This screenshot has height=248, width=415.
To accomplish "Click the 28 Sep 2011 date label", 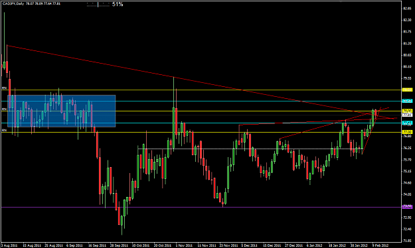I will tap(119, 245).
